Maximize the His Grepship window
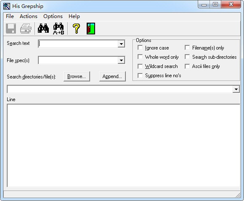 click(x=215, y=5)
